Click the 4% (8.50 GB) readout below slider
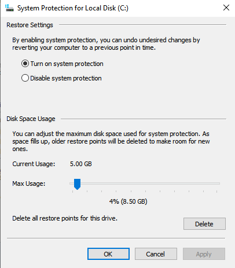The width and height of the screenshot is (235, 268). [128, 201]
